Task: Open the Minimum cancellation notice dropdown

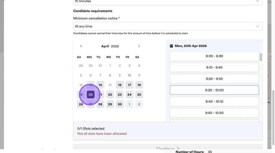Action: click(168, 26)
